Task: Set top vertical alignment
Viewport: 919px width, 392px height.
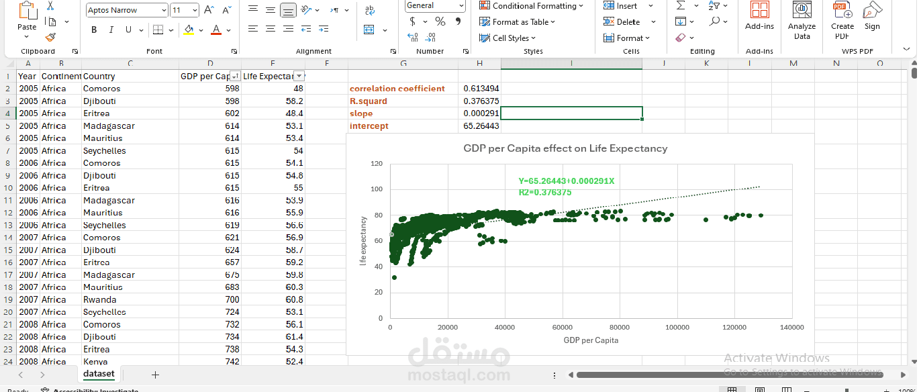Action: [252, 9]
